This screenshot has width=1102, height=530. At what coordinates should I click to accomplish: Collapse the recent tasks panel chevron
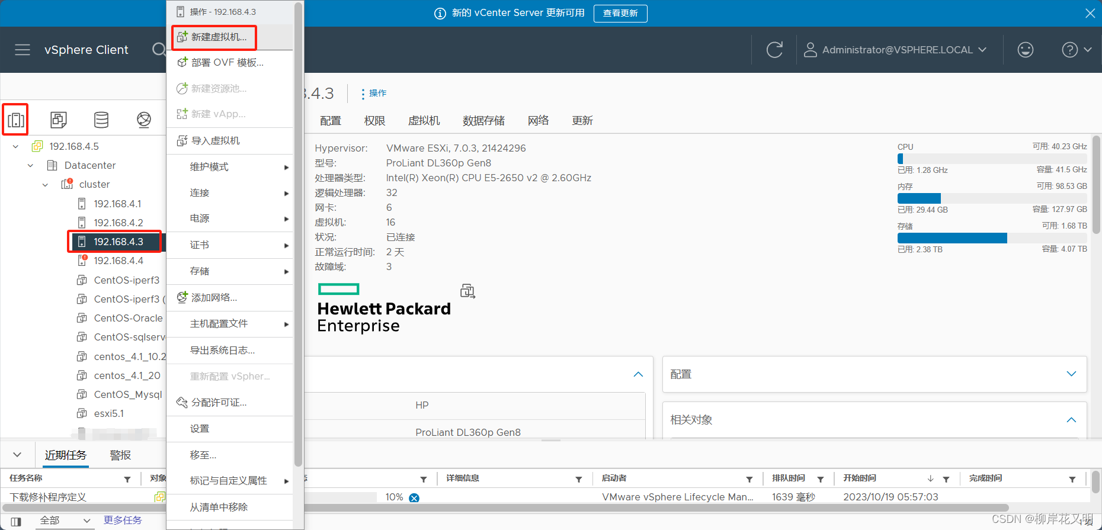click(17, 455)
